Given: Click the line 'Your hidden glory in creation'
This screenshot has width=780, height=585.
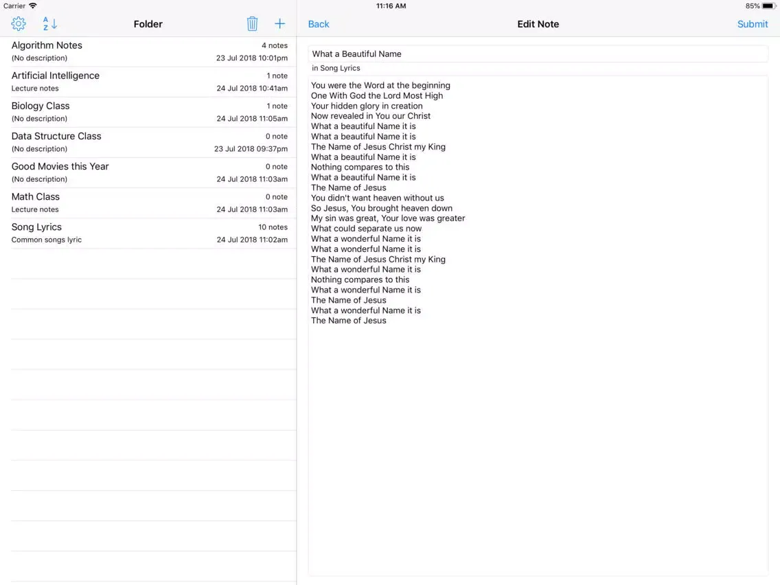Looking at the screenshot, I should (367, 106).
